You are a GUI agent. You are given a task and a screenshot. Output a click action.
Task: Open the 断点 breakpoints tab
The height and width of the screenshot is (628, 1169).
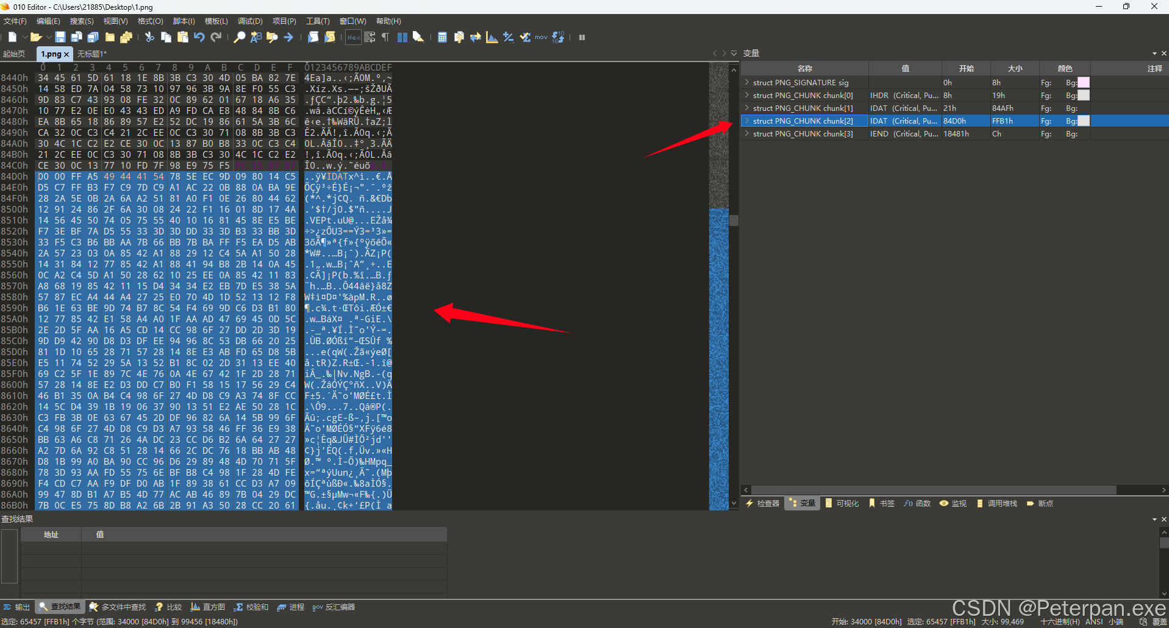click(1040, 503)
